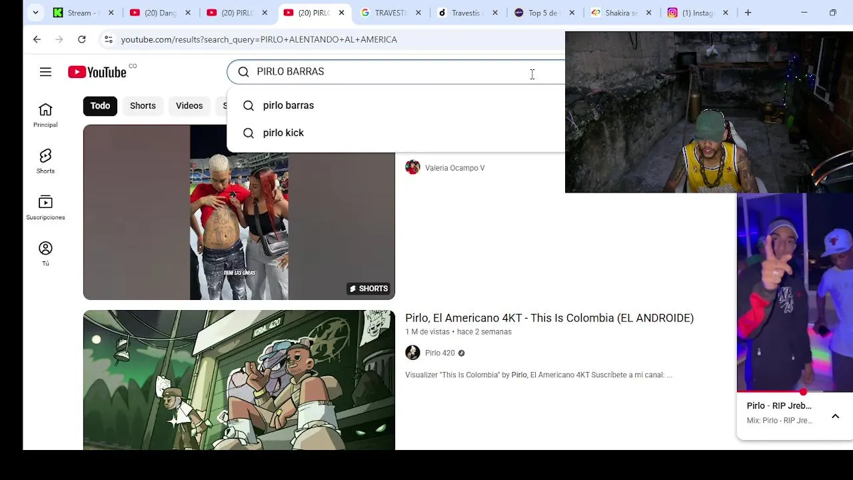Click '1 M de vistas' view count text

427,332
